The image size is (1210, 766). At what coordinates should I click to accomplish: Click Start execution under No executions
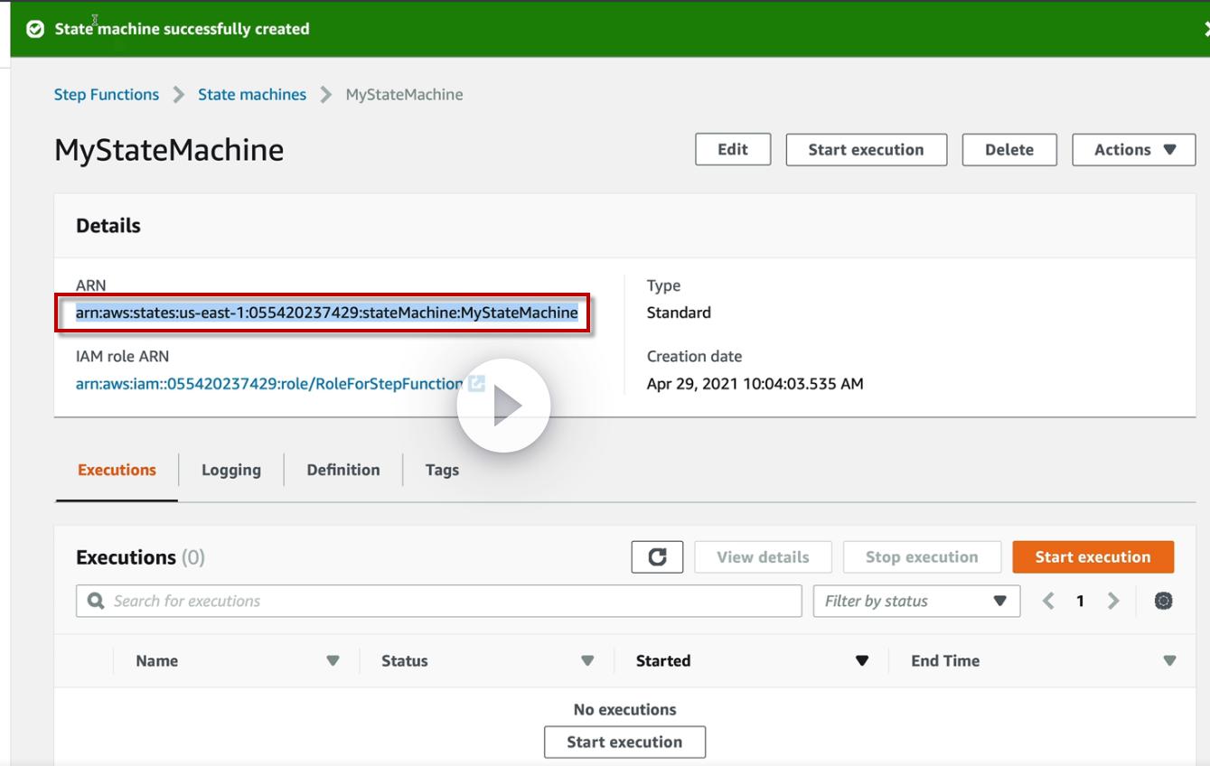click(x=624, y=743)
